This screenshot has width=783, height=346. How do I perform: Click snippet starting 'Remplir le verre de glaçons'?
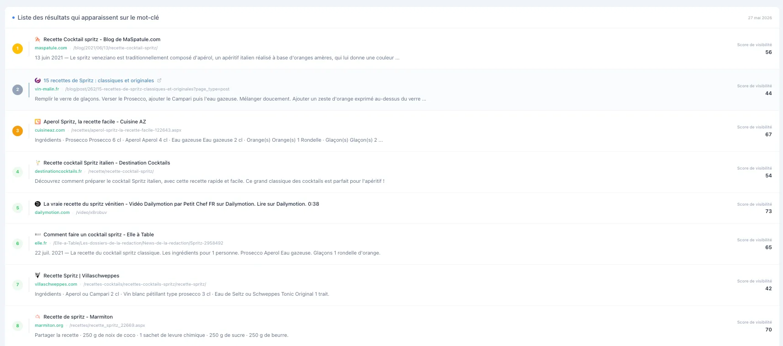pyautogui.click(x=230, y=99)
